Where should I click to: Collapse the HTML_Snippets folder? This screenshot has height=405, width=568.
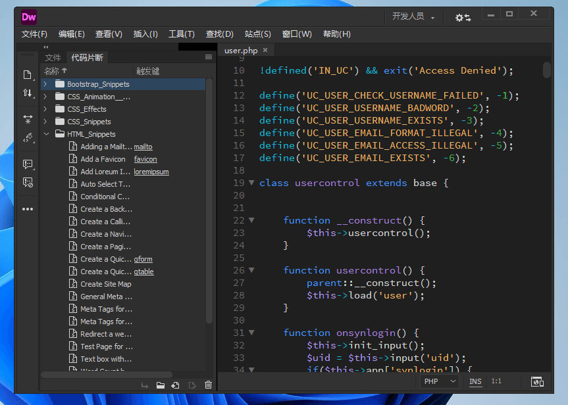point(46,133)
